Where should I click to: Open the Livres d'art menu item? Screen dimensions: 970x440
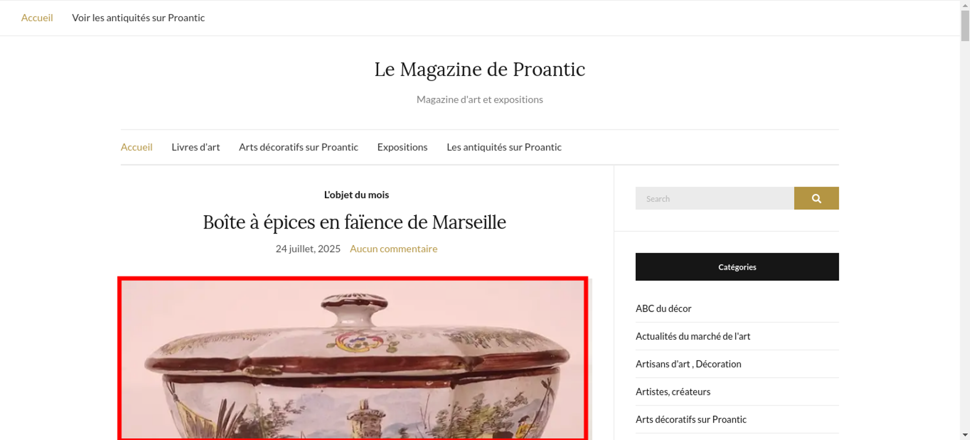195,147
